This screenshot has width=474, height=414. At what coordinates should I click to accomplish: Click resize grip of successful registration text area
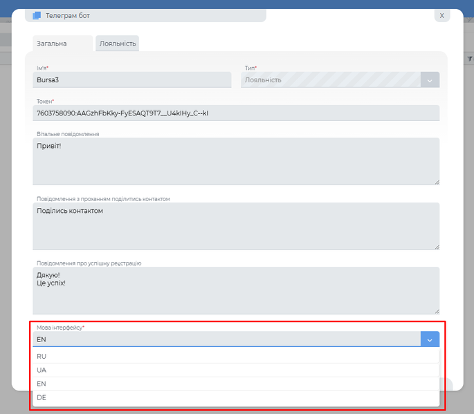tap(436, 311)
